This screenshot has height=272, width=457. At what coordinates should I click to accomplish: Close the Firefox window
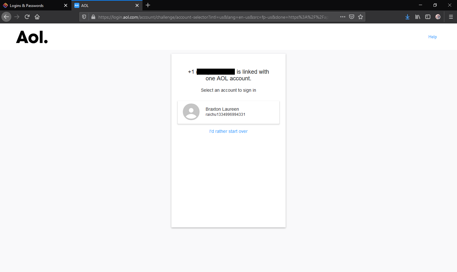pyautogui.click(x=450, y=5)
